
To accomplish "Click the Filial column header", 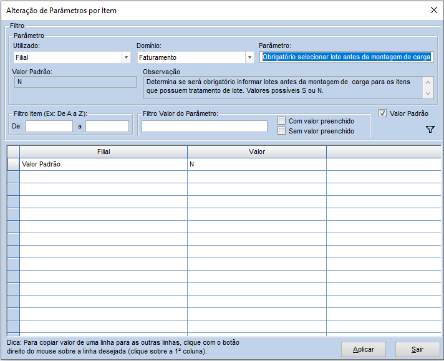I will [x=104, y=152].
